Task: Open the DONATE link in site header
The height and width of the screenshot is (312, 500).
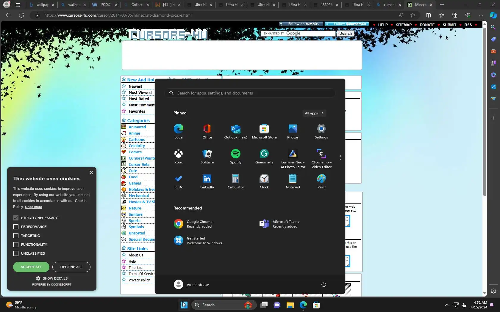Action: (427, 25)
